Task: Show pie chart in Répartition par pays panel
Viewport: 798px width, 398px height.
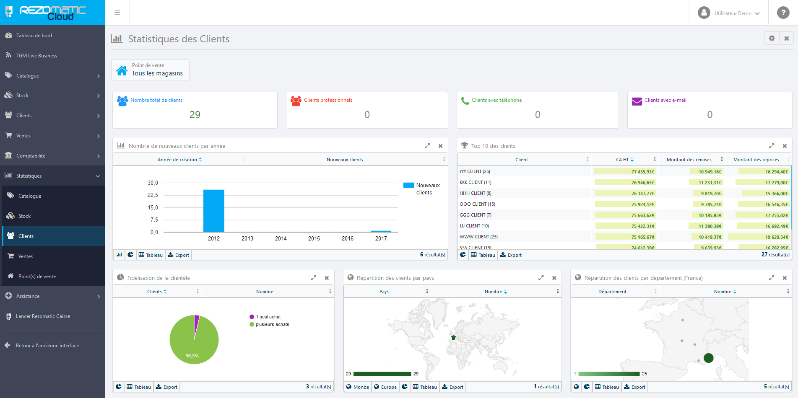Action: pyautogui.click(x=405, y=387)
